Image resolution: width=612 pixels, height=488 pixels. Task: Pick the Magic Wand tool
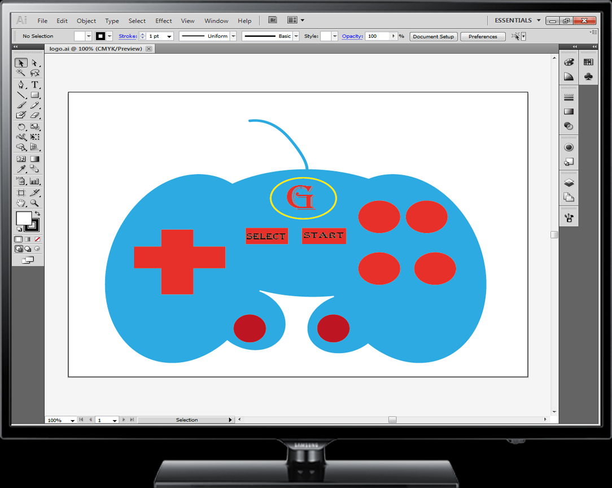(21, 73)
